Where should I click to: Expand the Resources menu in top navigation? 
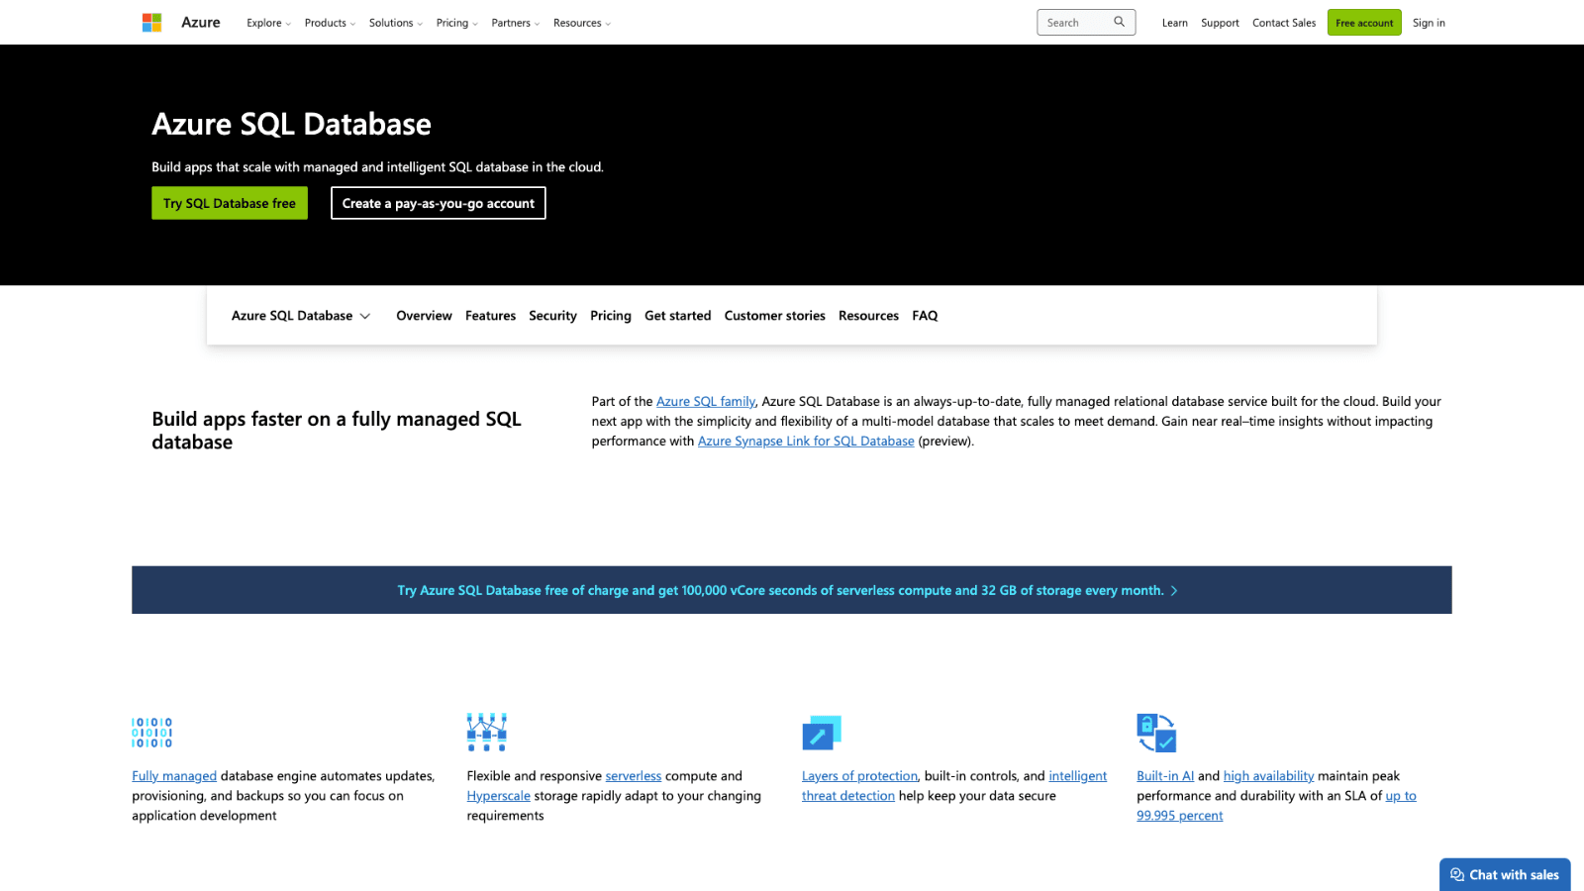[582, 23]
